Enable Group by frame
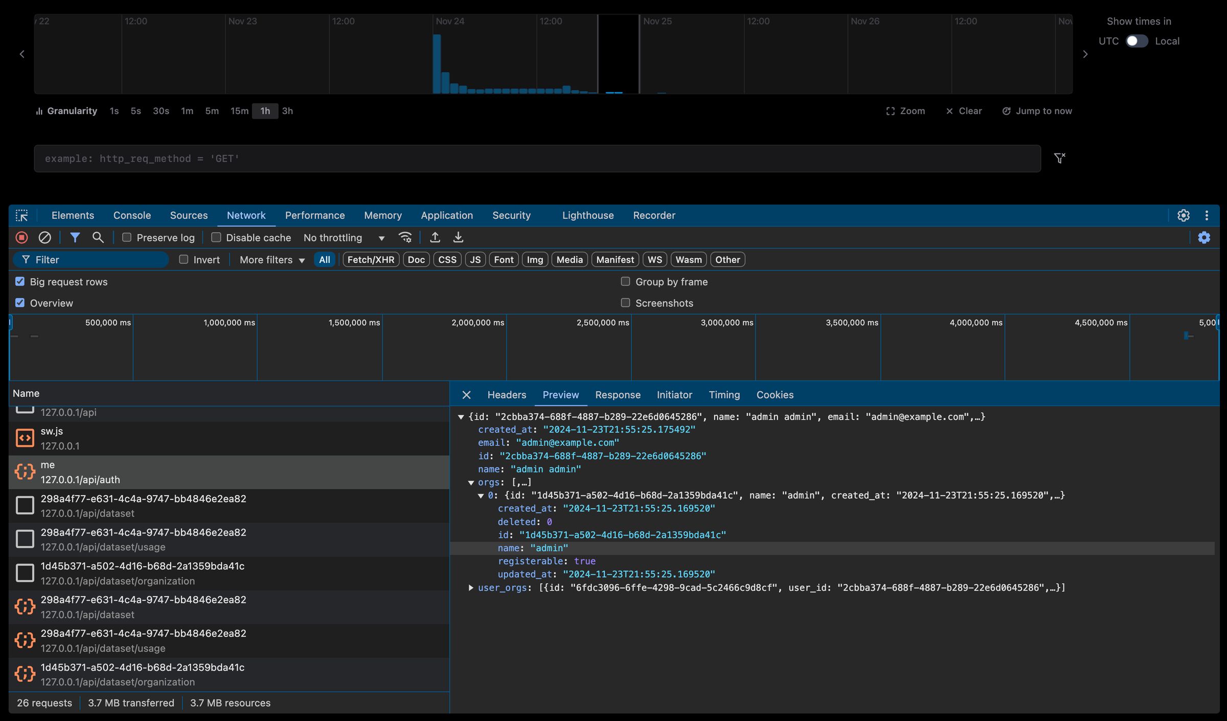 [x=625, y=282]
